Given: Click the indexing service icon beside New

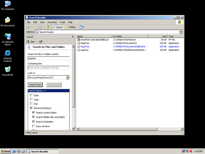Looking at the screenshot, I should [41, 42].
